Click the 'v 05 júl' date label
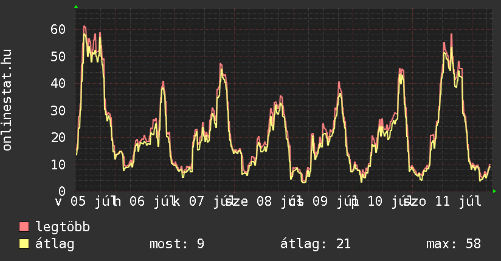The image size is (501, 261). [x=83, y=202]
